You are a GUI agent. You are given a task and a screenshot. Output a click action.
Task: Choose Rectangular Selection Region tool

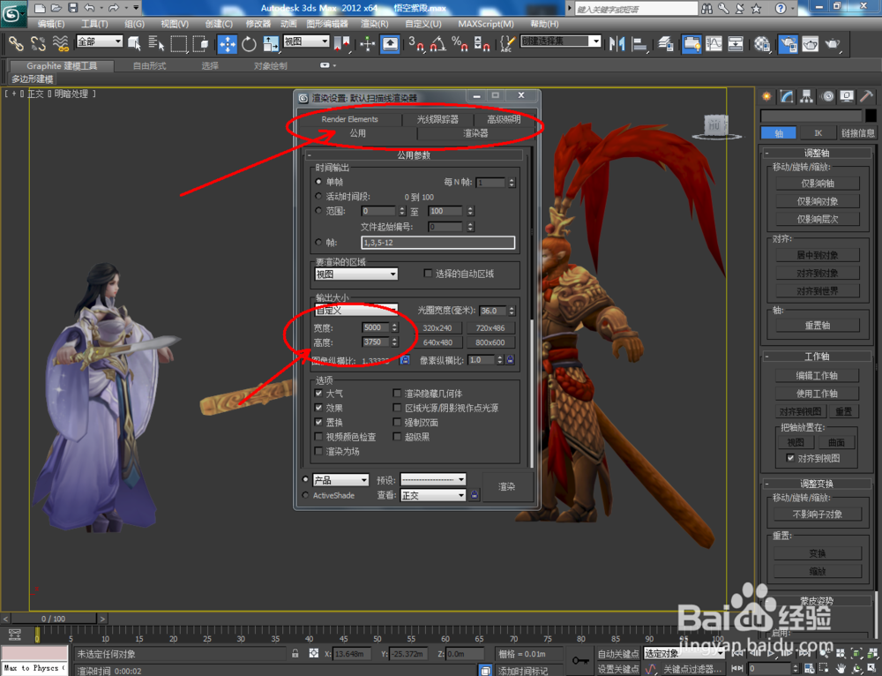click(x=179, y=42)
